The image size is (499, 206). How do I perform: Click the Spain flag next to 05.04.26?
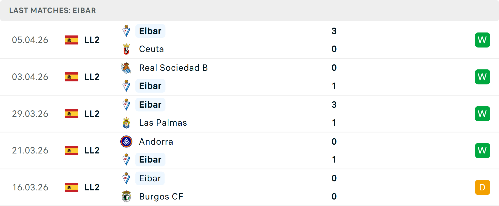coord(71,40)
